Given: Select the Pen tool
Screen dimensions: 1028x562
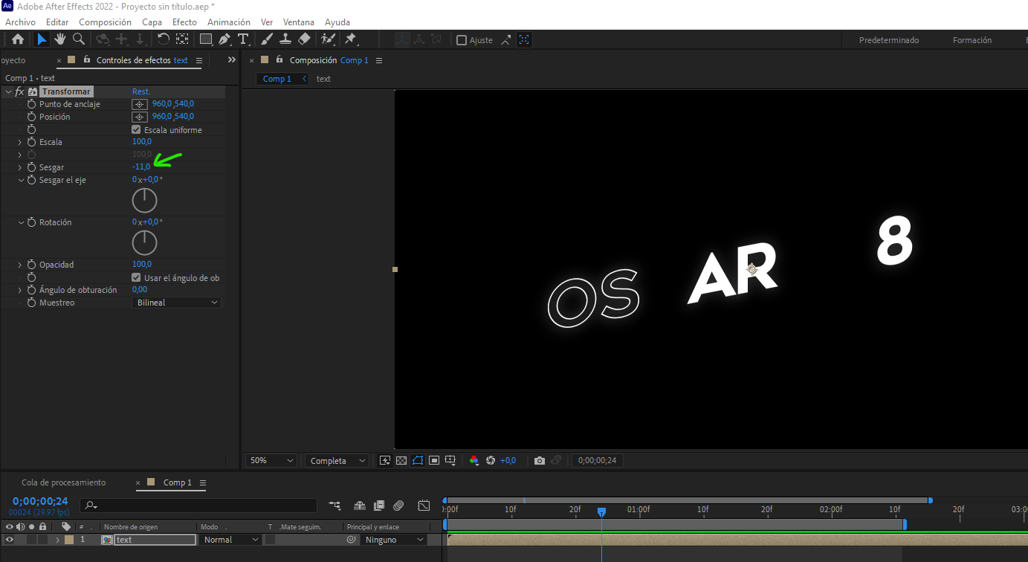Looking at the screenshot, I should 224,39.
